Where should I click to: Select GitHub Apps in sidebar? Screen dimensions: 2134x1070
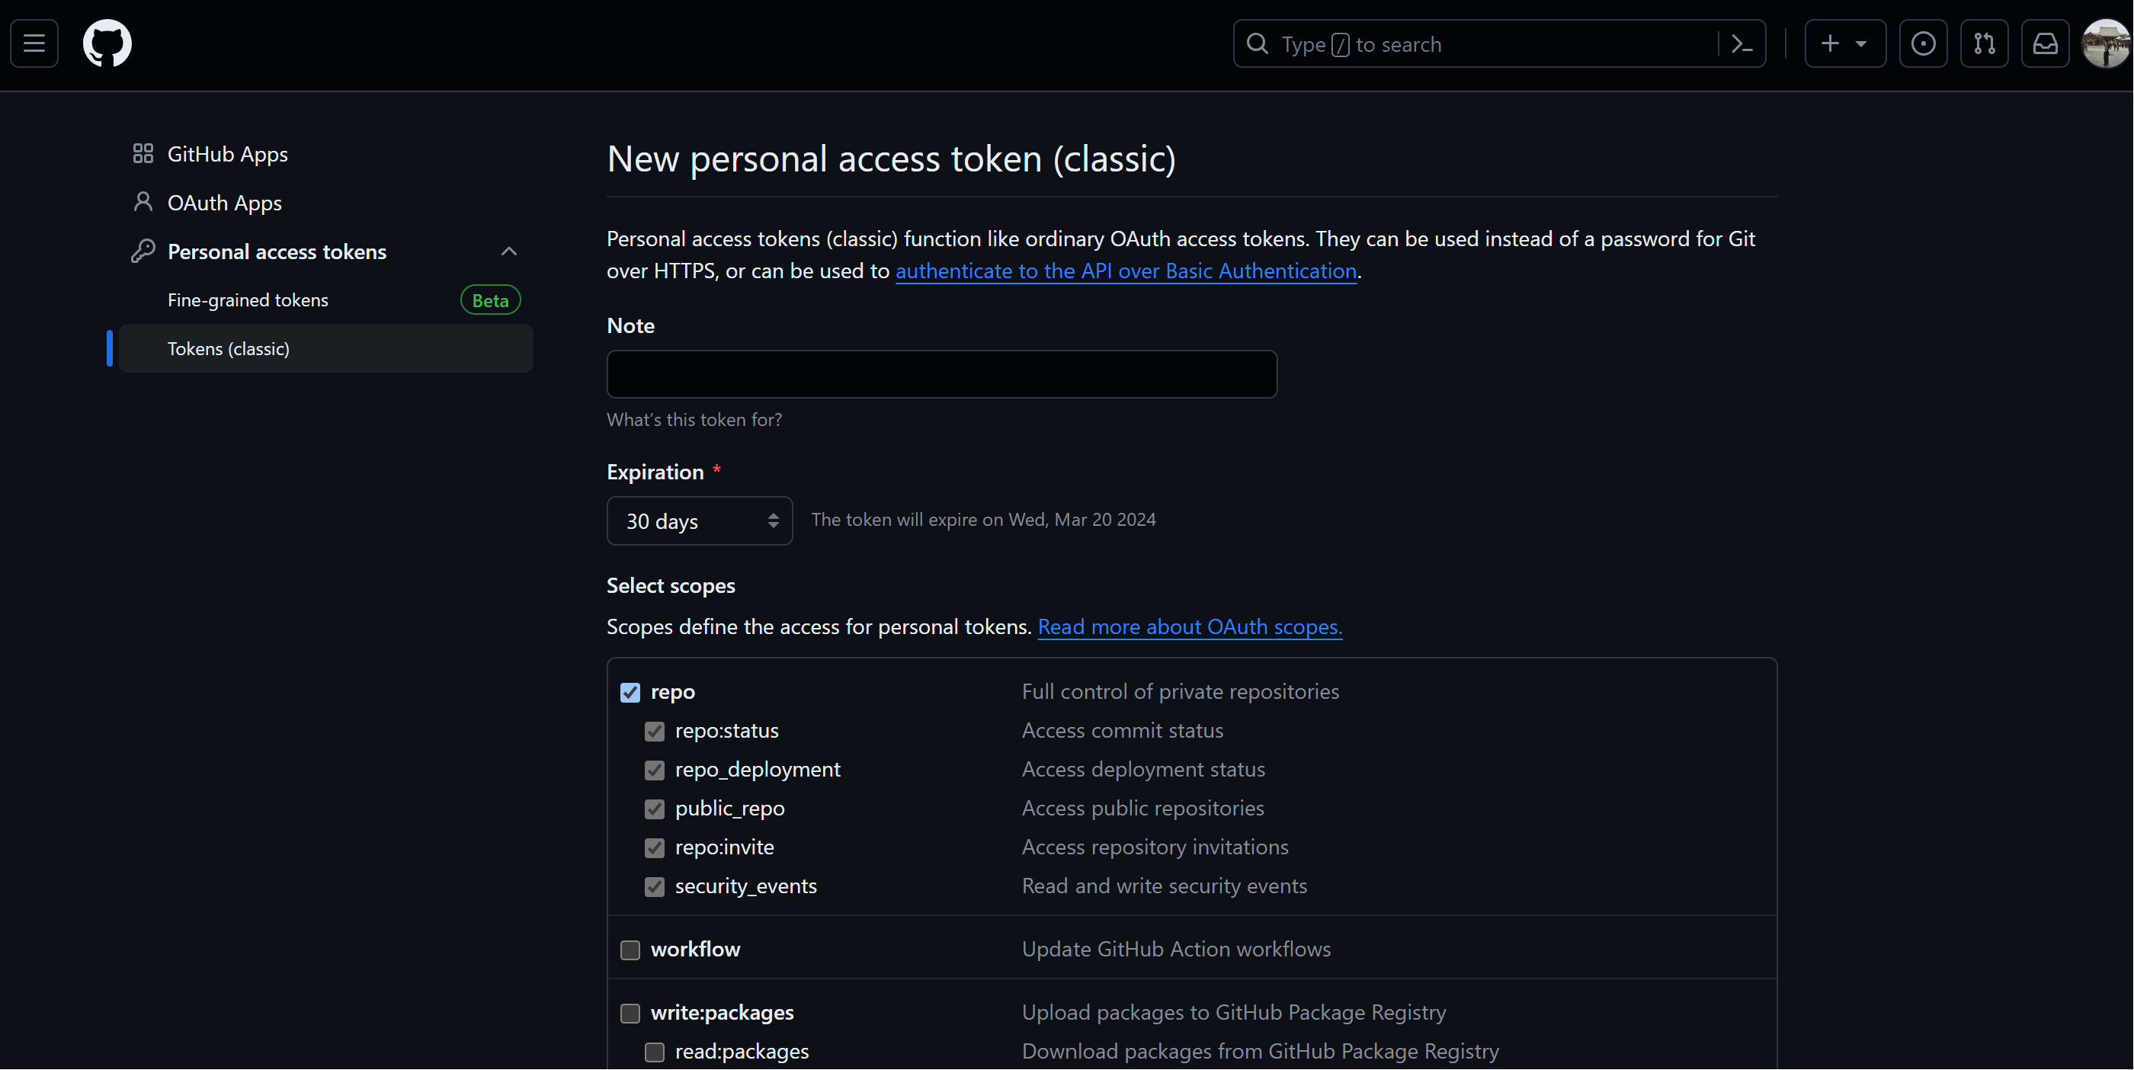[227, 154]
